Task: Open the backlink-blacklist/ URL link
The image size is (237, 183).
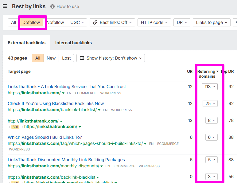Action: coord(52,110)
